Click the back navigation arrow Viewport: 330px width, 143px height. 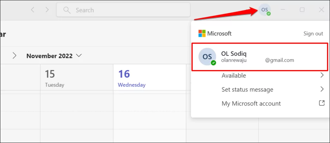point(32,10)
